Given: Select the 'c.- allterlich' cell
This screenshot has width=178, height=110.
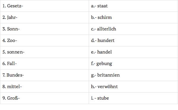Looking at the screenshot, I should pyautogui.click(x=133, y=29).
